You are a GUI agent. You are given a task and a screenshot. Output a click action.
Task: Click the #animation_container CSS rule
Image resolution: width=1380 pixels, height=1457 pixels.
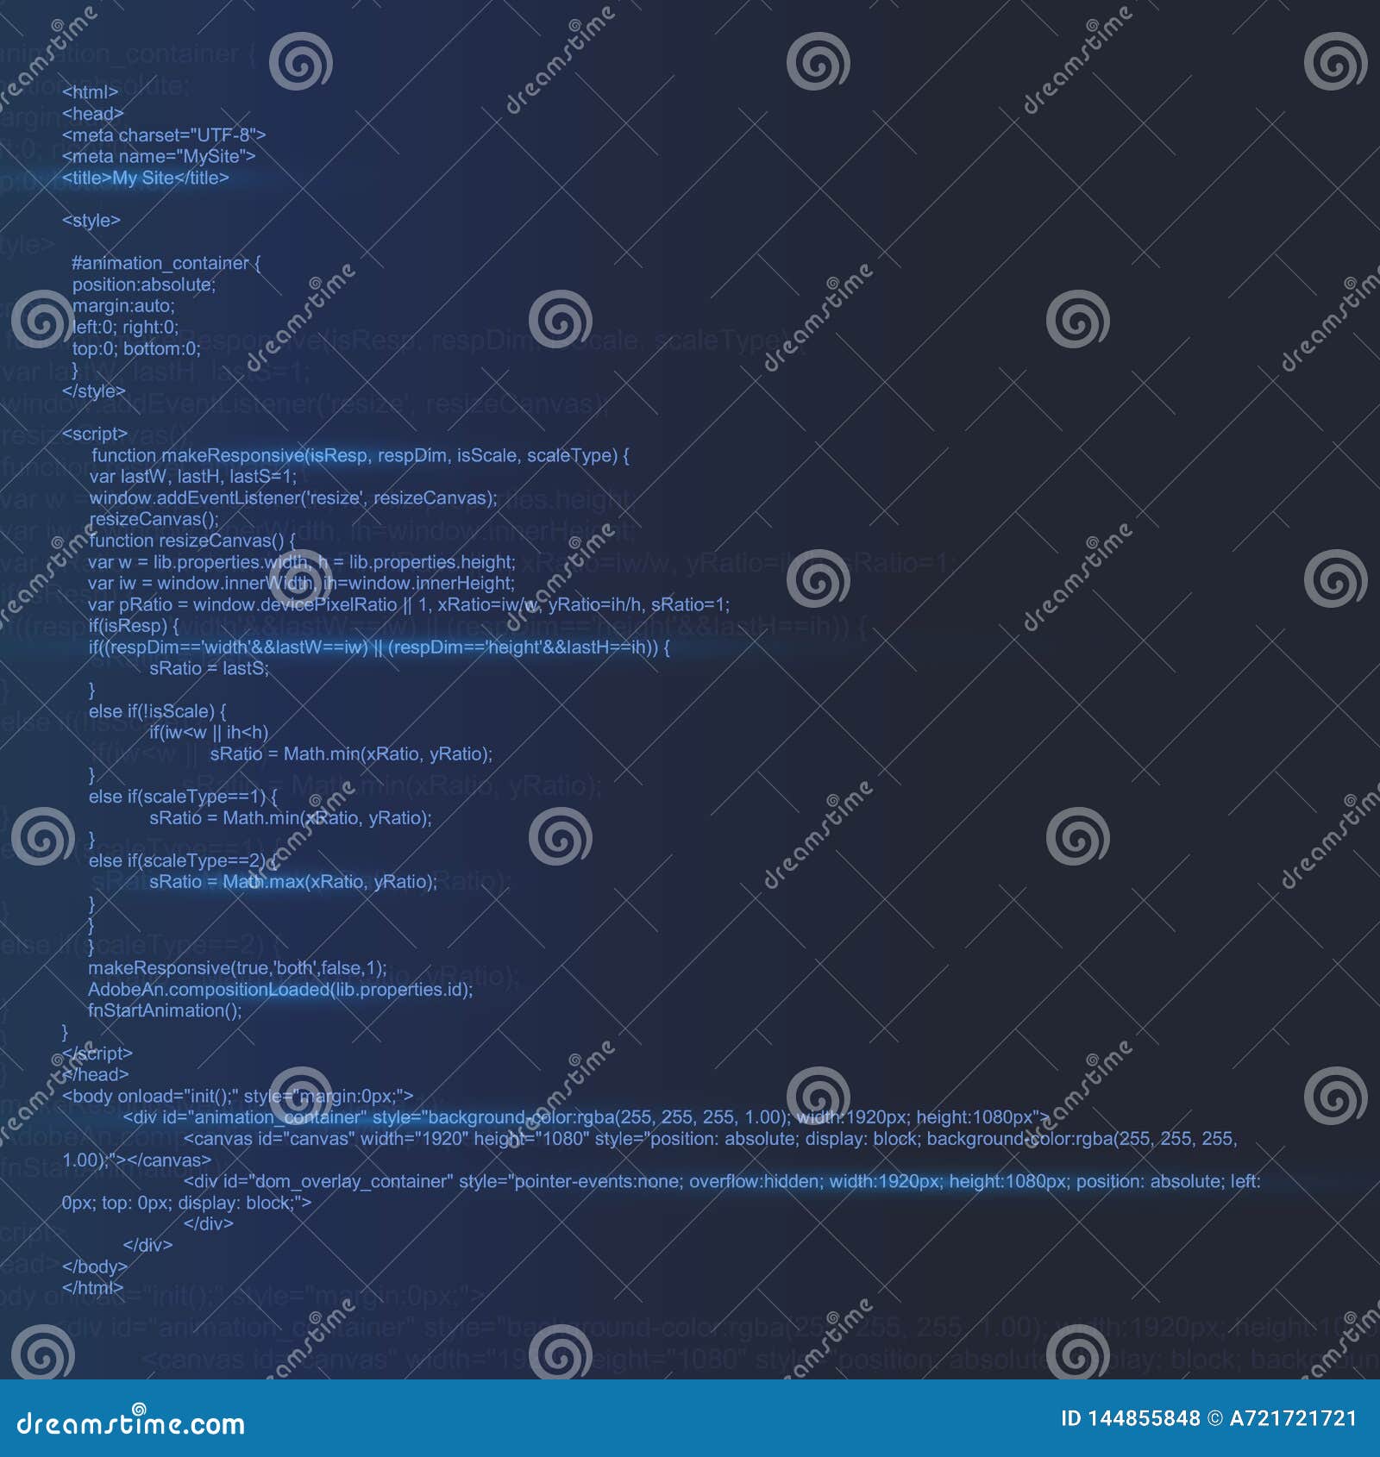tap(166, 264)
